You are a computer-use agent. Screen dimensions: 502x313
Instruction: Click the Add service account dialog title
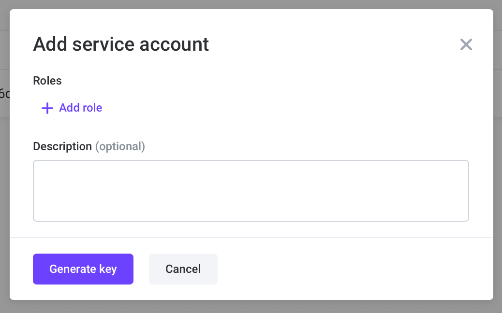[121, 44]
